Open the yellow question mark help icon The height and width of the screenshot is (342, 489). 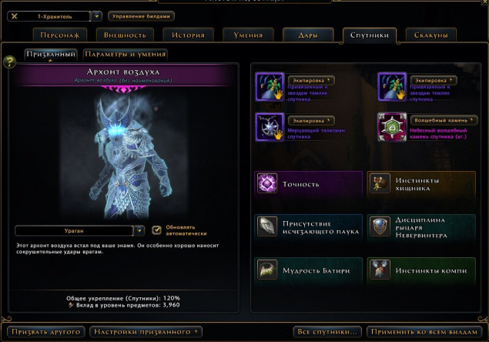pos(9,62)
